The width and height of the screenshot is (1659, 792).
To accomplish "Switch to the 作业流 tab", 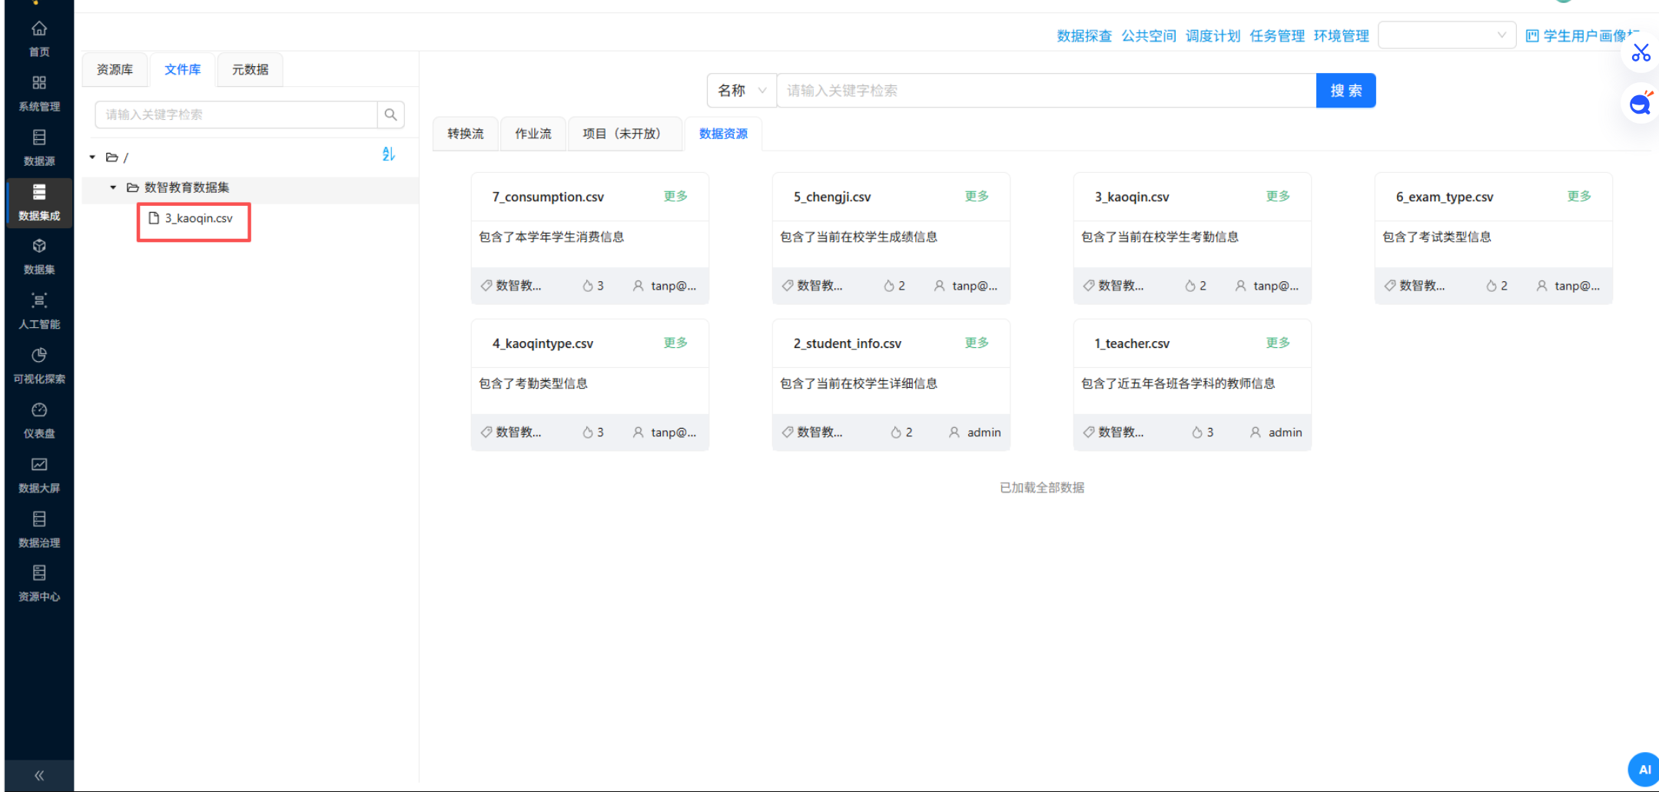I will coord(533,134).
